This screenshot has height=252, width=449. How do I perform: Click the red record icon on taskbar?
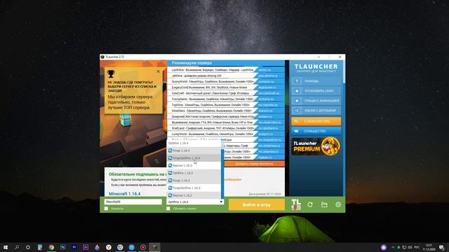[143, 247]
